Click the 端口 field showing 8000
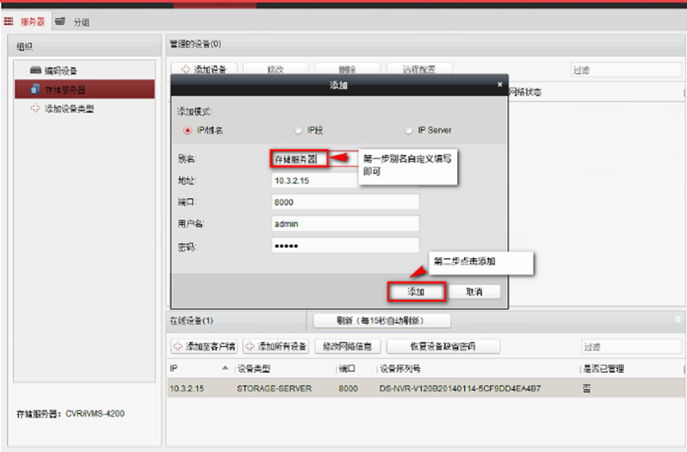Viewport: 687px width, 452px height. (x=345, y=202)
